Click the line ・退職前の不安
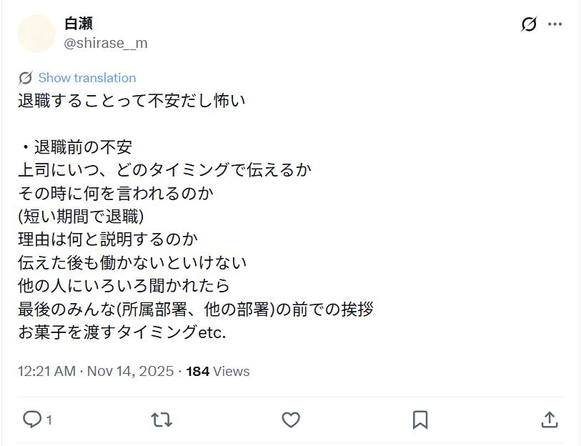The width and height of the screenshot is (581, 446). pos(75,147)
